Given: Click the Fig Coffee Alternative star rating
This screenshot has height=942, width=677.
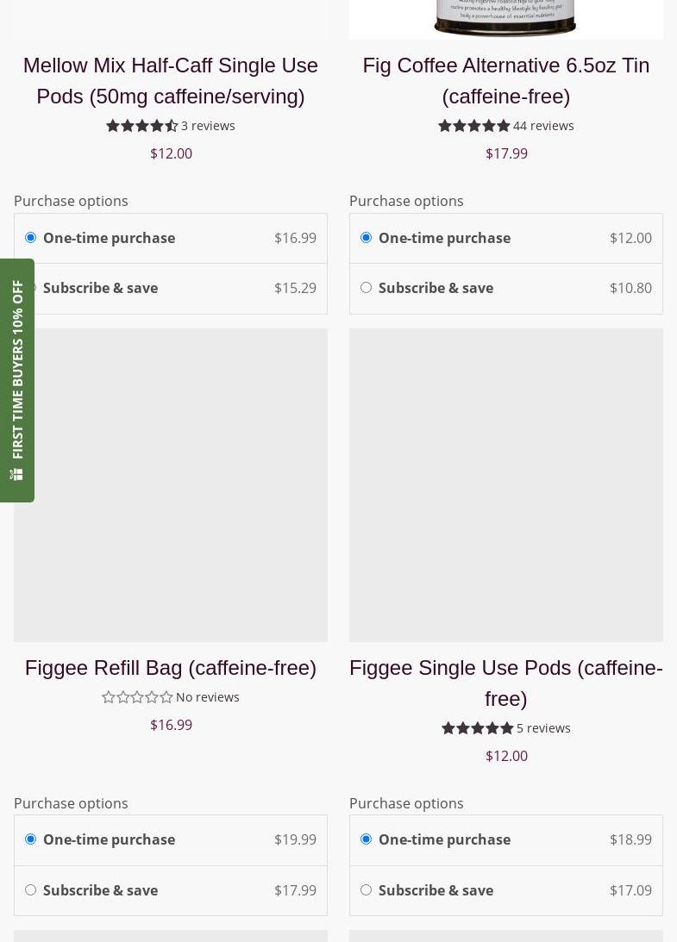Looking at the screenshot, I should [x=473, y=126].
